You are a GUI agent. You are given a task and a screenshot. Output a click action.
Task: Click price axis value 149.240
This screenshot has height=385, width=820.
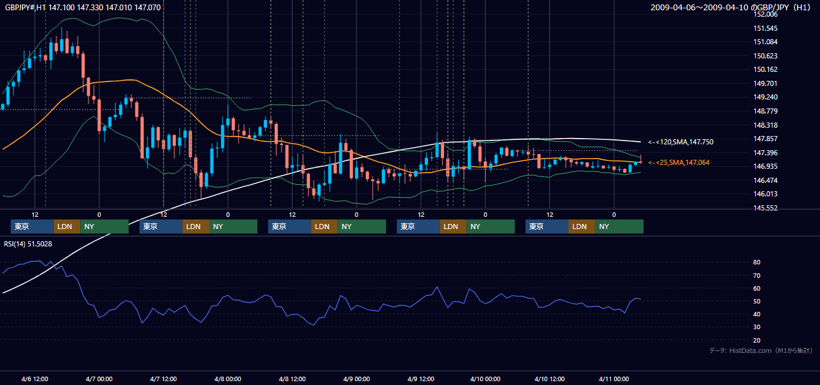coord(765,97)
